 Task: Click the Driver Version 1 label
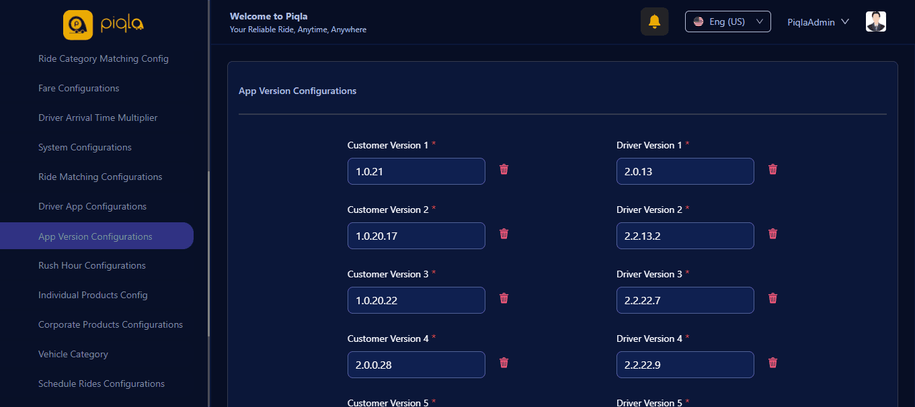649,145
